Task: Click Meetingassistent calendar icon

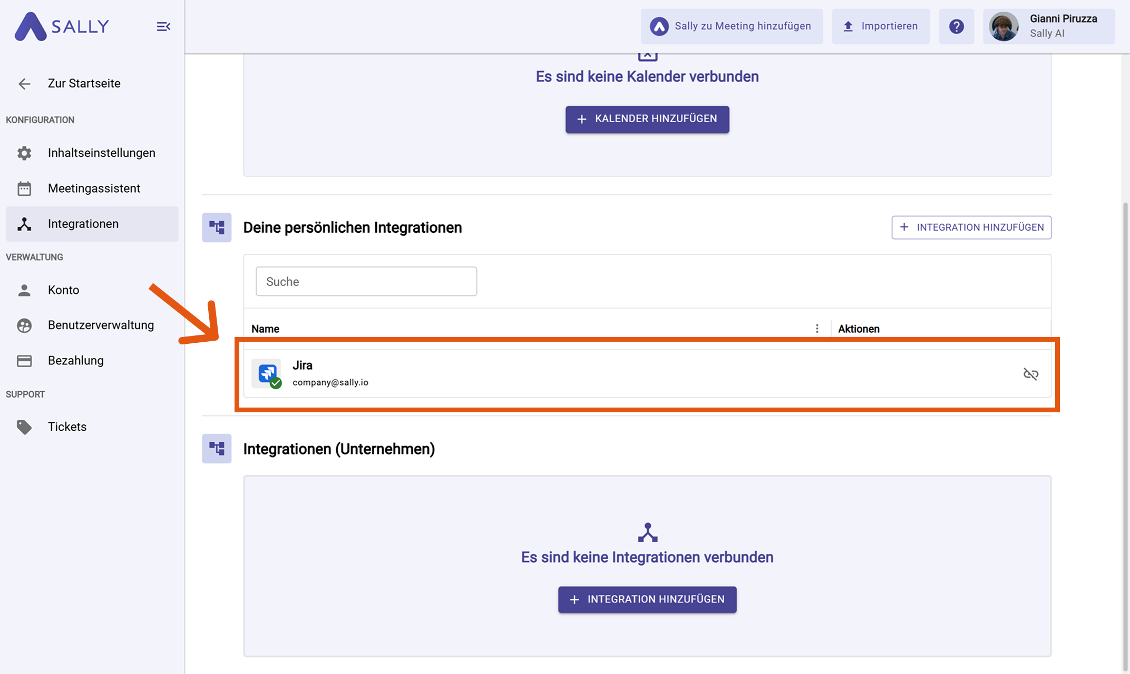Action: point(24,189)
